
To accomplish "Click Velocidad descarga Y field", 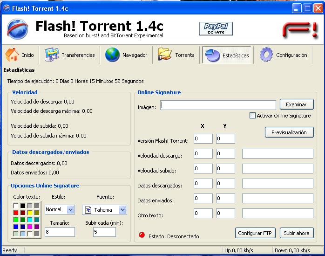I will [x=225, y=153].
